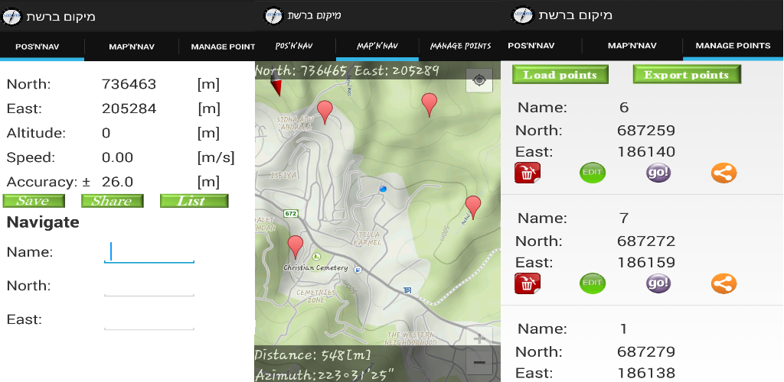Tap the my-location crosshair icon on the map
Image resolution: width=784 pixels, height=382 pixels.
pos(479,80)
